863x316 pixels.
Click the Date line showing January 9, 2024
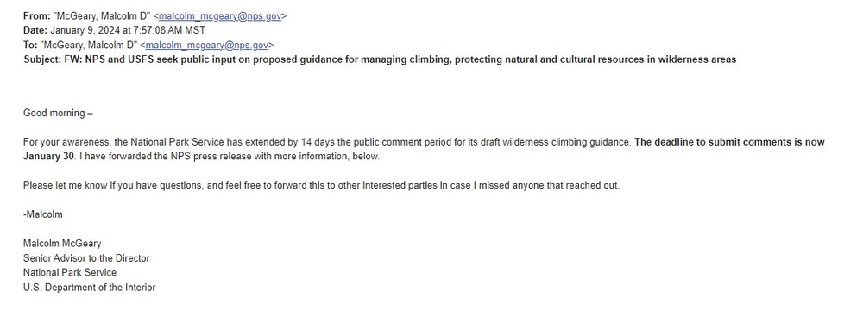tap(114, 31)
